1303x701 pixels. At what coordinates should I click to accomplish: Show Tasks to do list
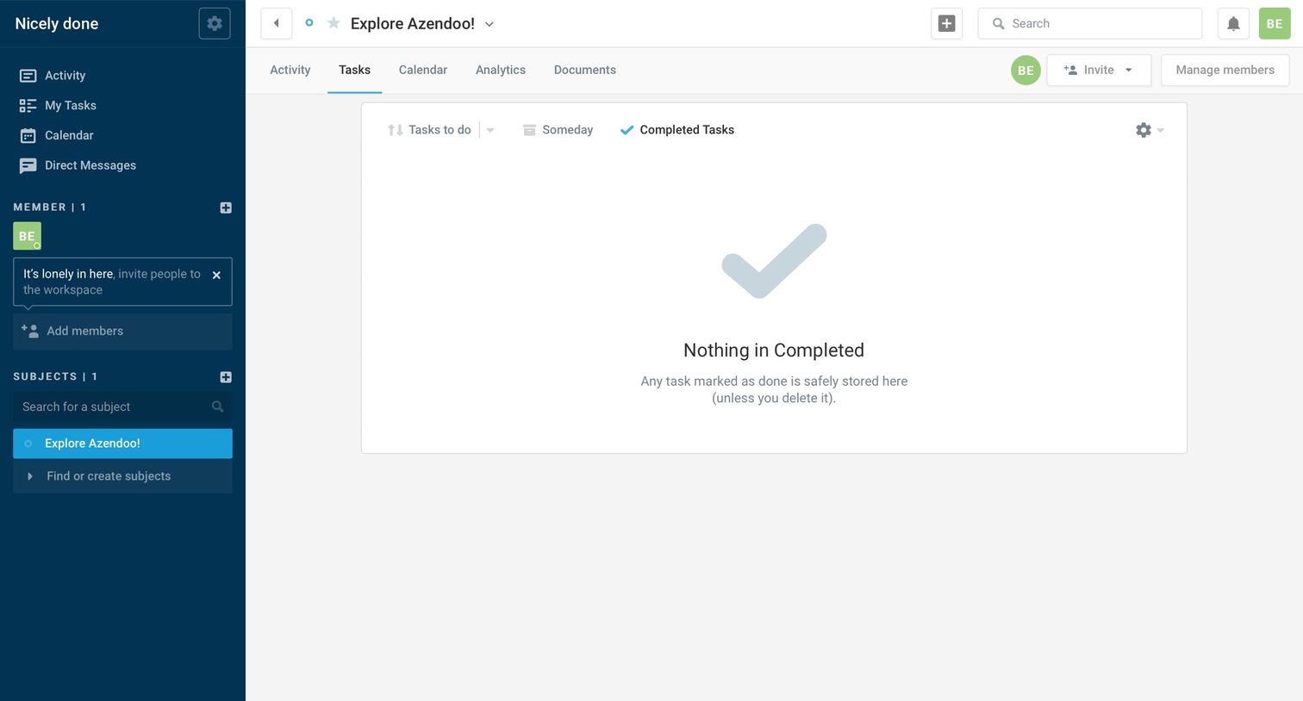click(429, 130)
